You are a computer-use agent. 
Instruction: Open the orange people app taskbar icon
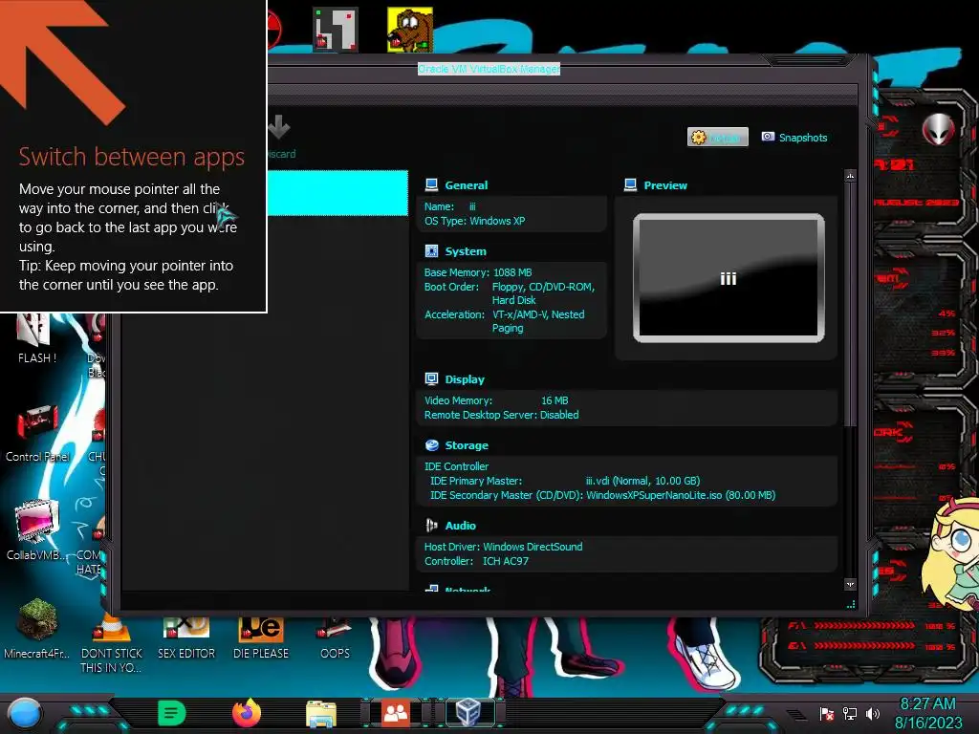click(x=395, y=713)
